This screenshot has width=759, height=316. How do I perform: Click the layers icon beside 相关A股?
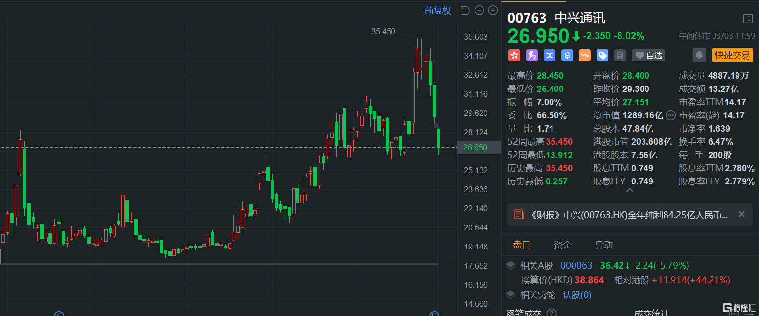click(x=510, y=266)
